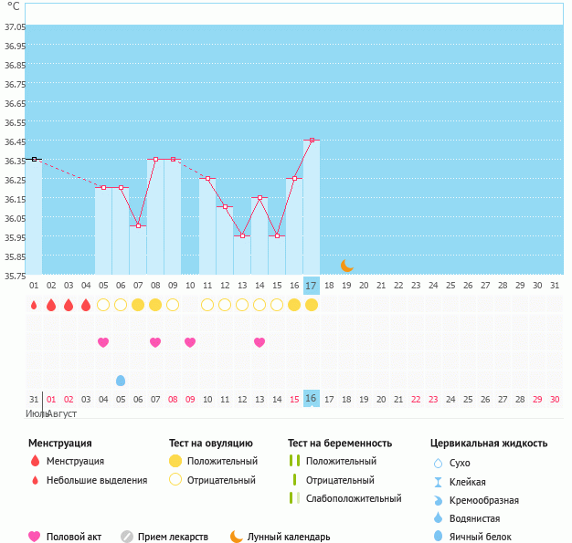Click the 'Прием лекарств' legend icon
572x543 pixels.
point(127,537)
